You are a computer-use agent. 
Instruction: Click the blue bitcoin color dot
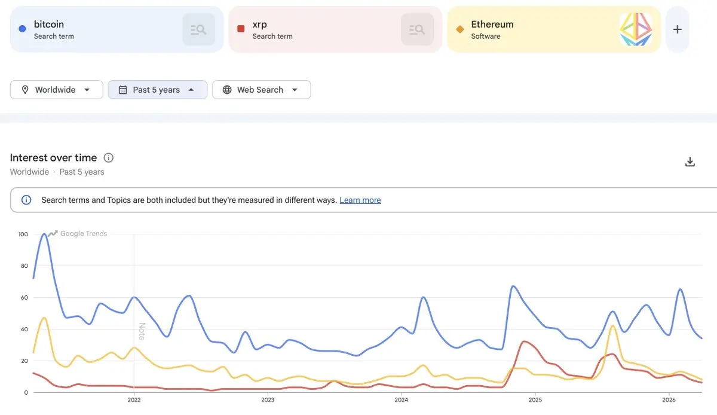click(22, 29)
